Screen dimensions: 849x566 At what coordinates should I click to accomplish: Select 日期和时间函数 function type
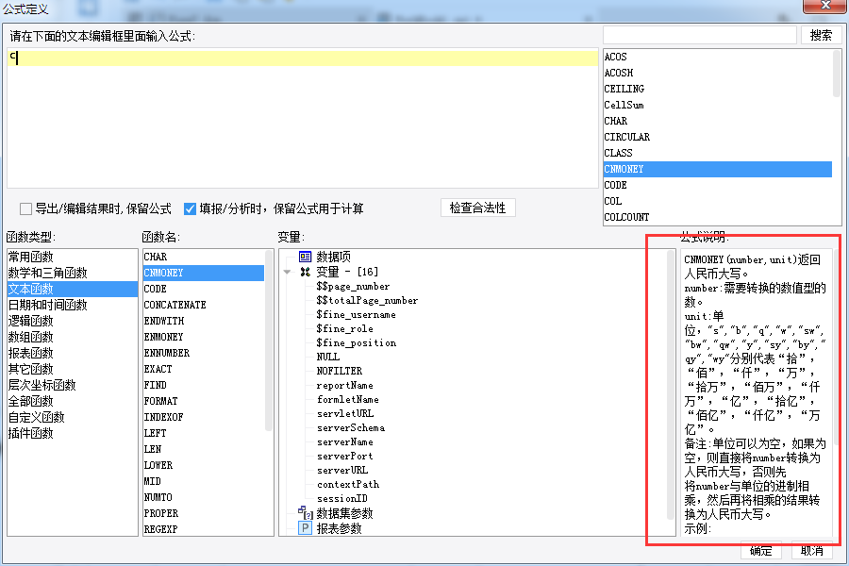(x=72, y=305)
